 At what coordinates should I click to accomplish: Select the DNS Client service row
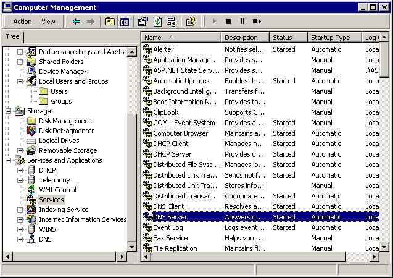tap(260, 206)
